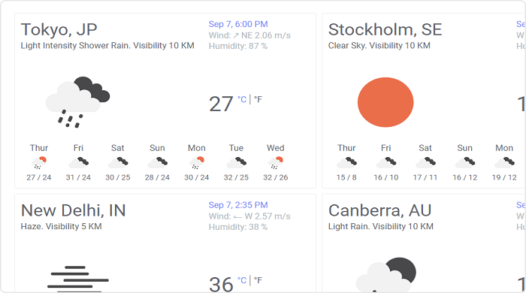
Task: Click New Delhi's haze lines icon
Action: click(78, 278)
